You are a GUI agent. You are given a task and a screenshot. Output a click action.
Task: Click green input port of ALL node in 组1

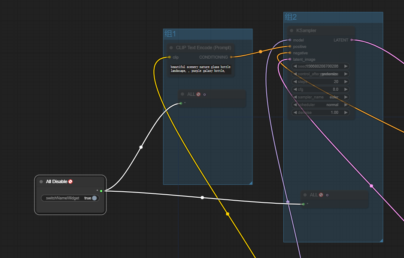point(181,104)
